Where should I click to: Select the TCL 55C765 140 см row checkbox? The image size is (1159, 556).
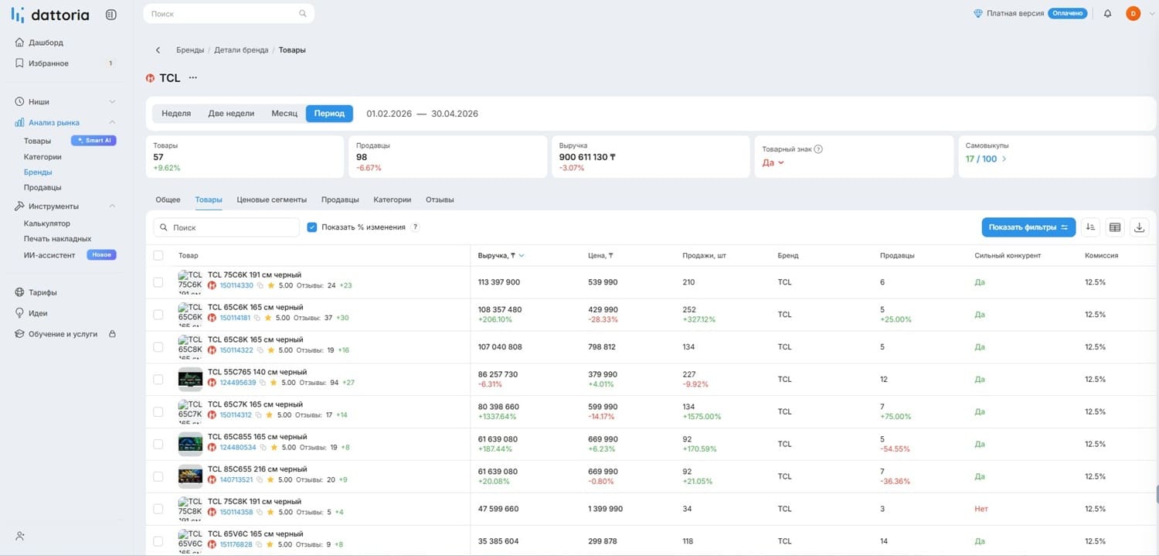(x=158, y=380)
